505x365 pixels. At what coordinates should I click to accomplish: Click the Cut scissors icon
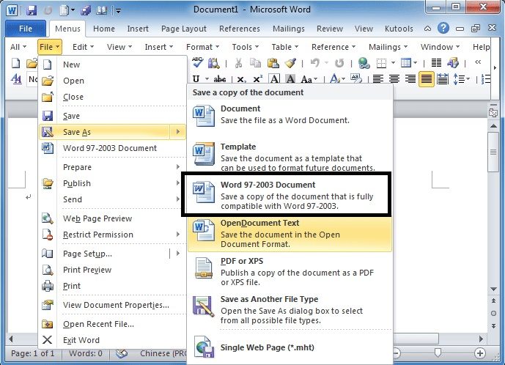(238, 63)
